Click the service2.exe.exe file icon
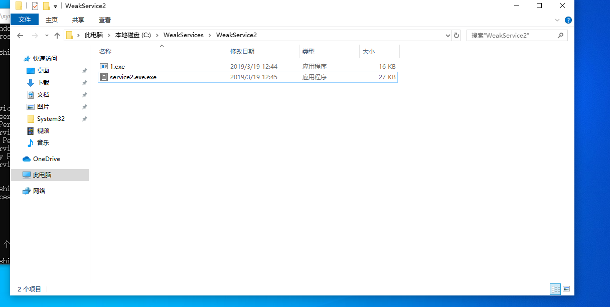 click(104, 77)
